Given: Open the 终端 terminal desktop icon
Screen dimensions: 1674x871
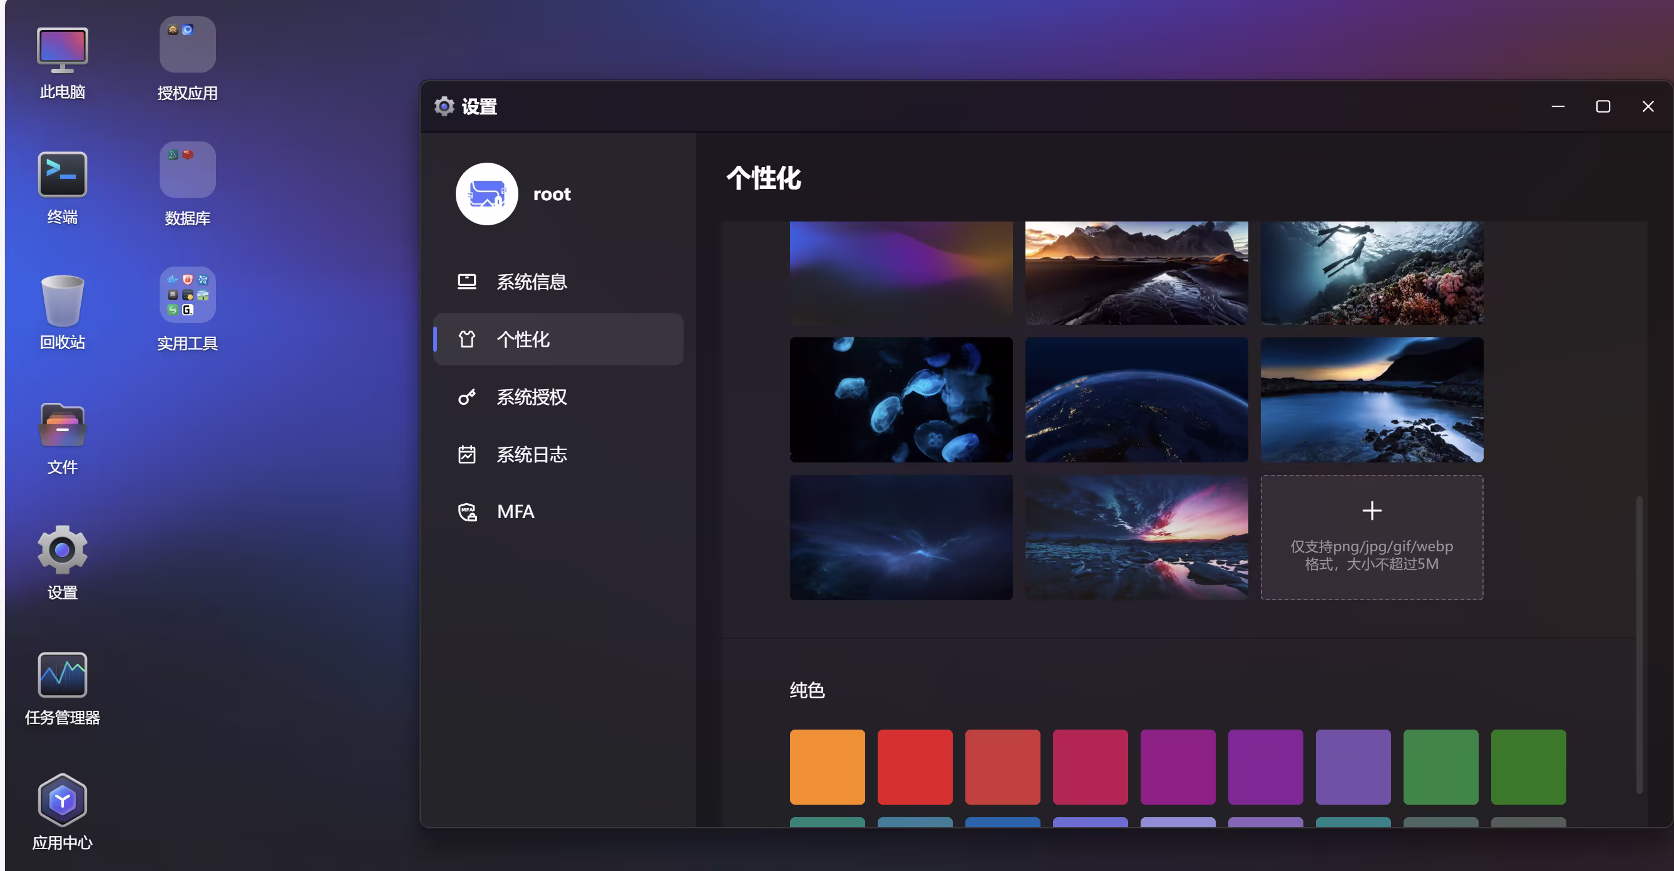Looking at the screenshot, I should 63,175.
